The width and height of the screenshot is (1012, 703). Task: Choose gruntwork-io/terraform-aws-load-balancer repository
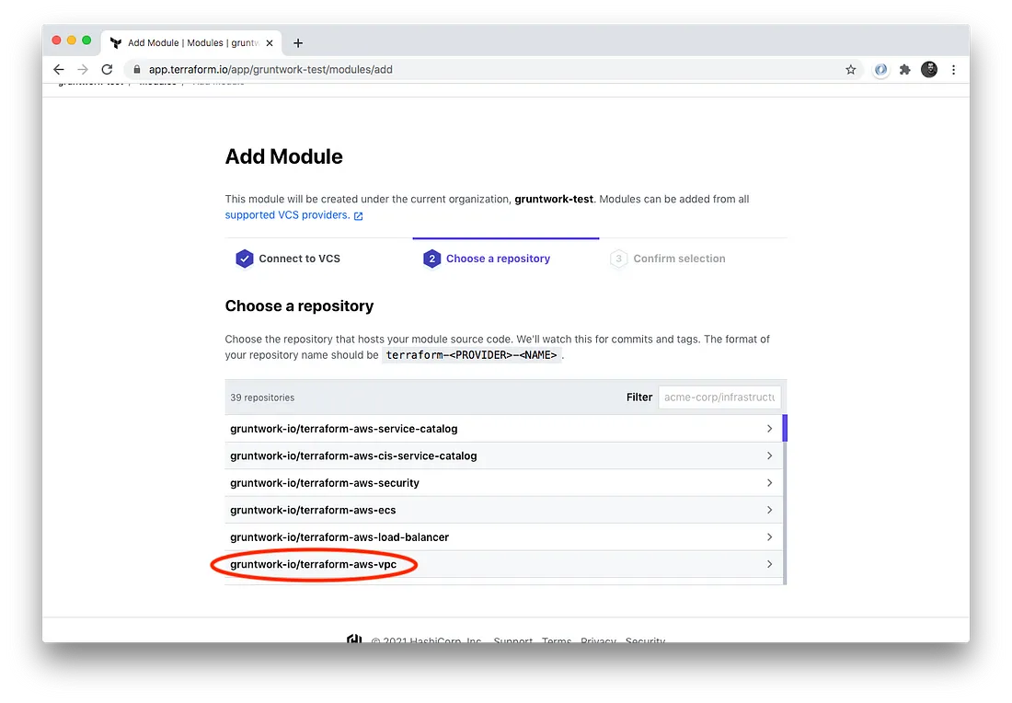[x=503, y=537]
